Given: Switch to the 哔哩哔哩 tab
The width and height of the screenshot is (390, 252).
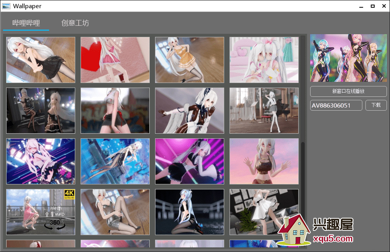Looking at the screenshot, I should pos(26,23).
